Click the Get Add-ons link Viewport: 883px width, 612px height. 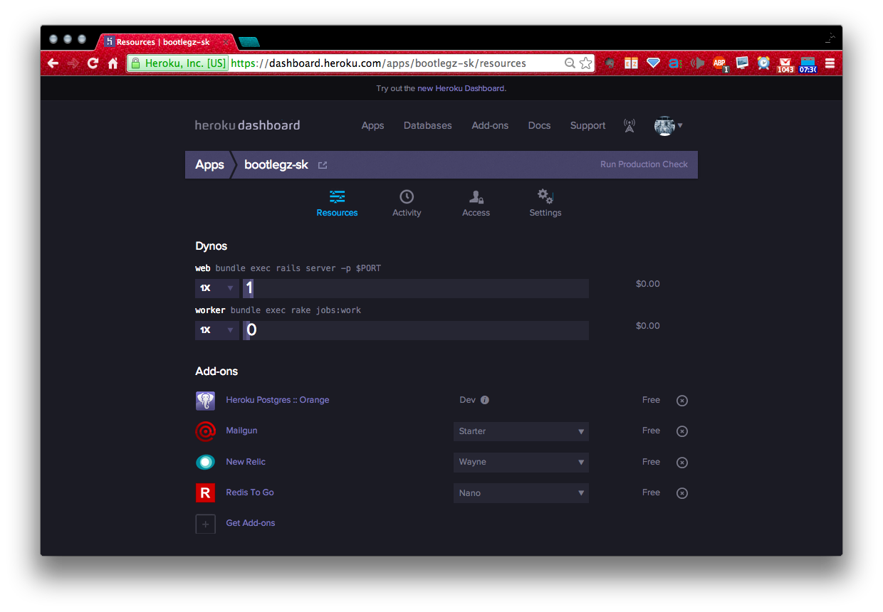(251, 523)
